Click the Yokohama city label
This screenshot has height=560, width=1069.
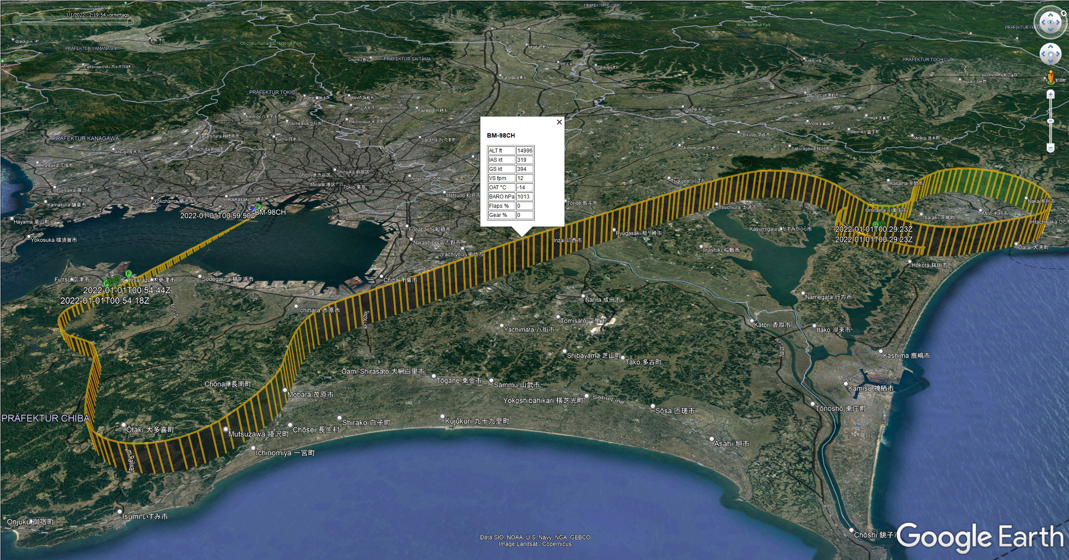tap(174, 201)
